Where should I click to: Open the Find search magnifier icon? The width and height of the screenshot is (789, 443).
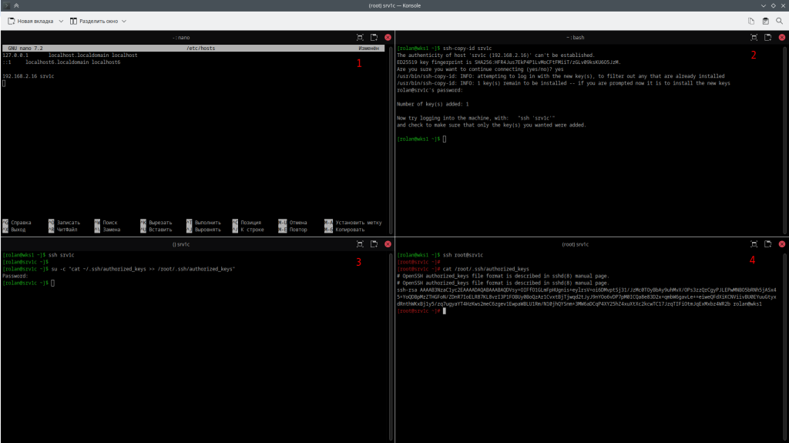coord(779,21)
